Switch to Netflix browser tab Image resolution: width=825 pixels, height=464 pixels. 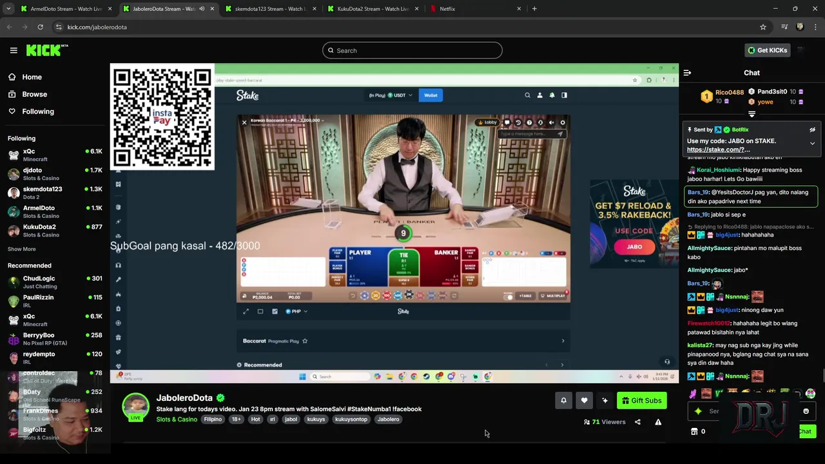(475, 9)
